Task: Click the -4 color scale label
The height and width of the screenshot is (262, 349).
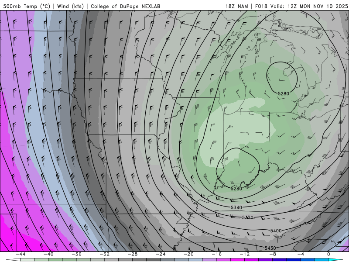Action: click(301, 254)
